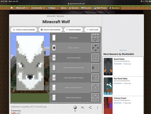Click the 'Black Lozenge' layer label
This screenshot has width=151, height=114.
coord(74,48)
